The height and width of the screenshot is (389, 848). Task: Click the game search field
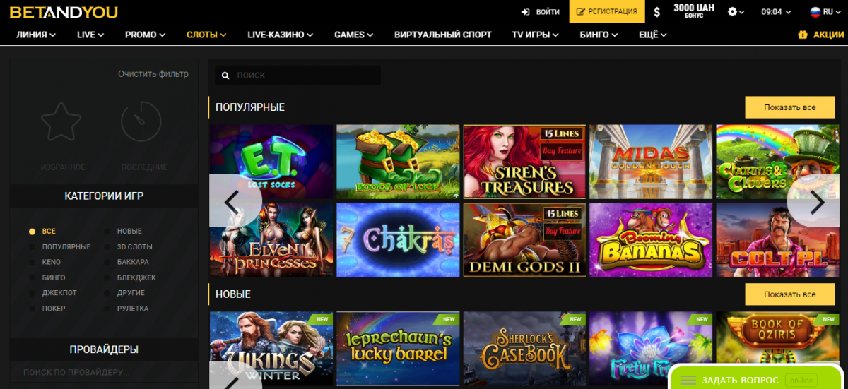[298, 76]
